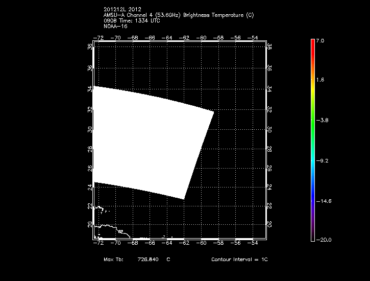This screenshot has height=281, width=370.
Task: Click the -54 longitude label on bottom axis
Action: click(x=253, y=244)
